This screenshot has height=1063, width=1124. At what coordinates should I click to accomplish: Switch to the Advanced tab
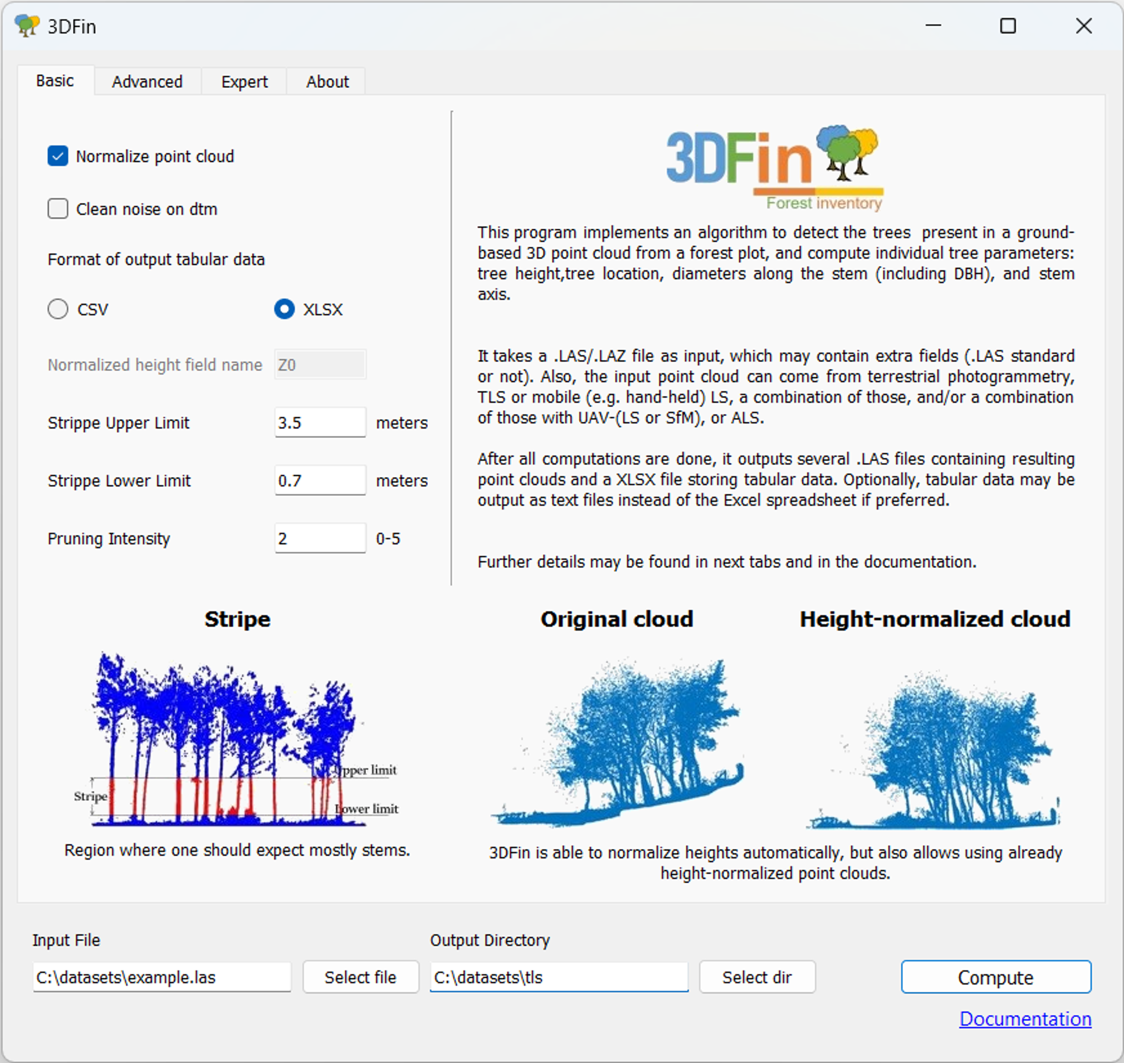[147, 81]
